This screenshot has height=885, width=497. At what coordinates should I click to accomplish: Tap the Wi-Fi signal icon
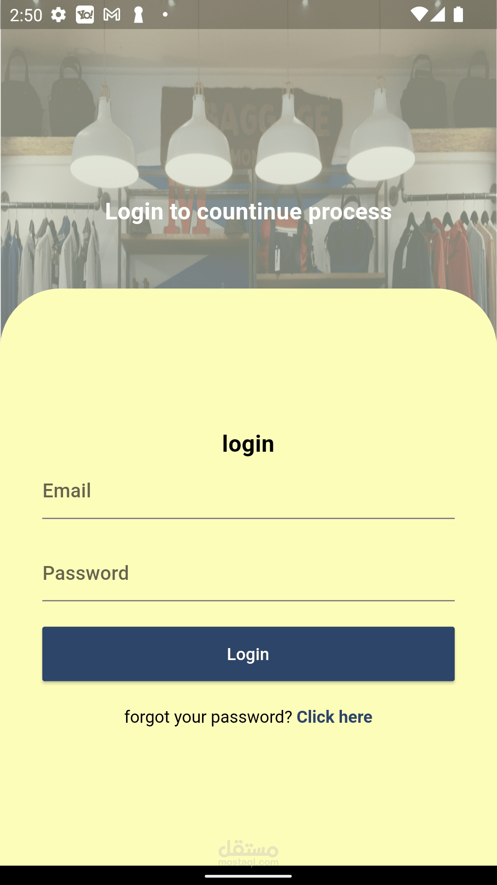pyautogui.click(x=418, y=14)
